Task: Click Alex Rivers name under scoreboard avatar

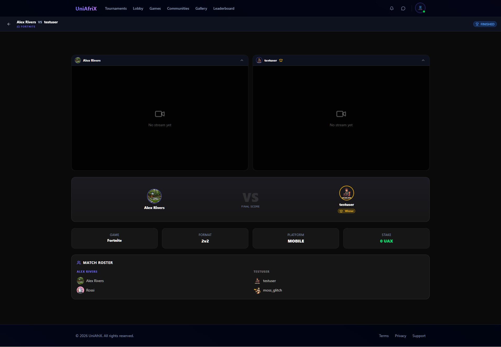Action: point(154,208)
